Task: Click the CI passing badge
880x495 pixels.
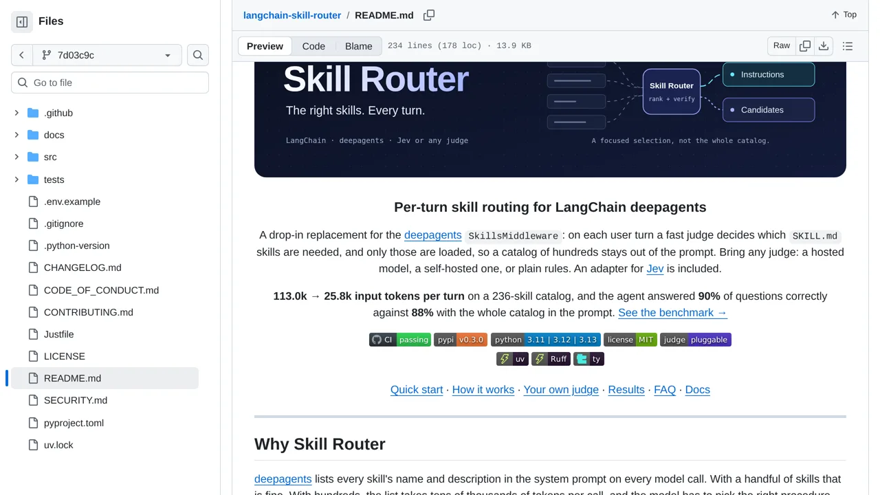Action: [400, 340]
